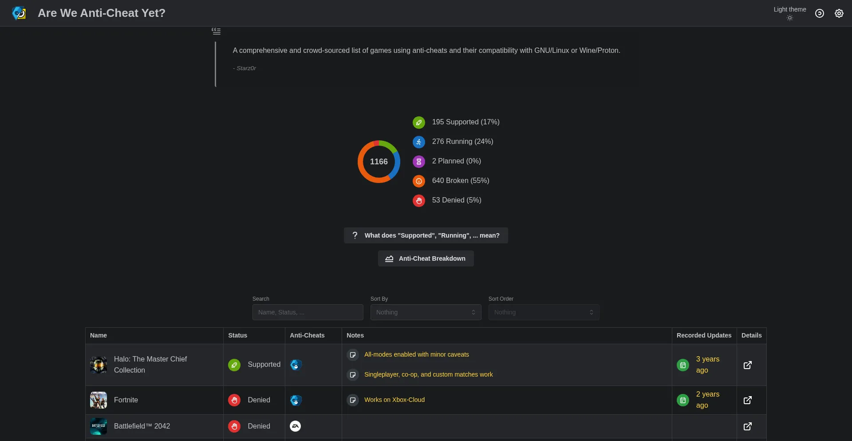Focus the Search input field

(x=308, y=312)
